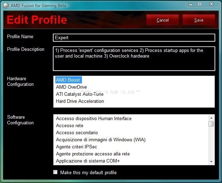The height and width of the screenshot is (183, 222).
Task: Select Hard Drive Acceleration option
Action: coord(80,101)
